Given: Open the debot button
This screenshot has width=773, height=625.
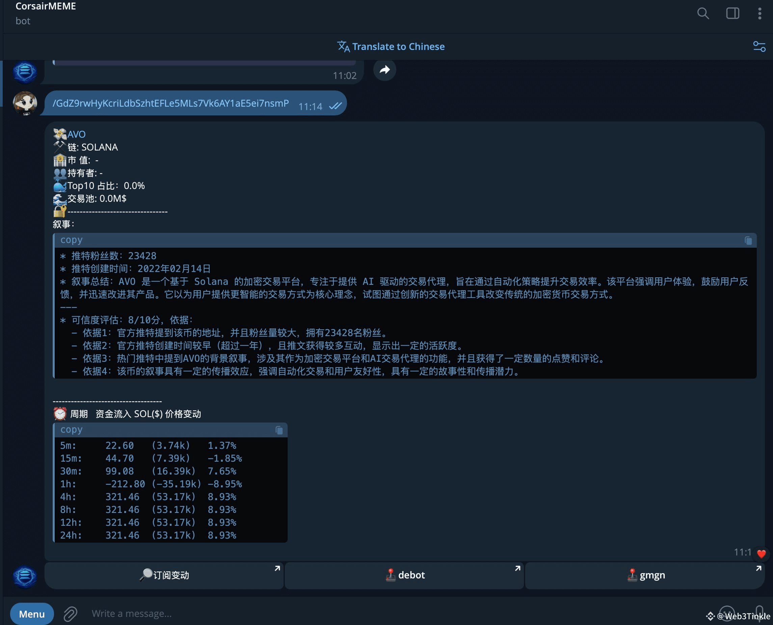Looking at the screenshot, I should tap(404, 575).
